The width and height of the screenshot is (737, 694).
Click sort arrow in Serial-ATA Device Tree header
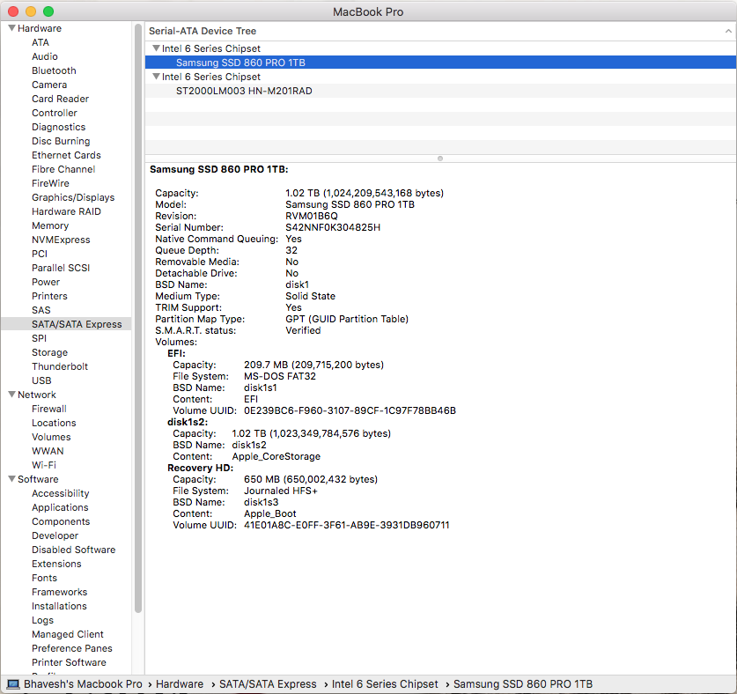(x=728, y=31)
